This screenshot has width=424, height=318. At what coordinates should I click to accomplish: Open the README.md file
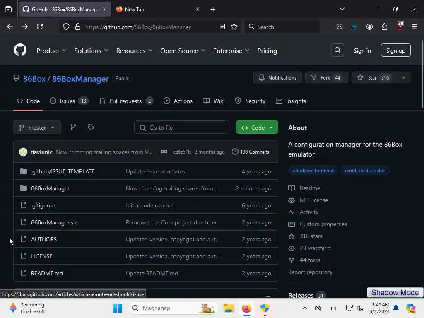click(47, 273)
